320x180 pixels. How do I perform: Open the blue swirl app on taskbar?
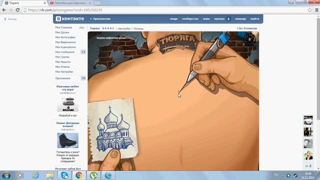pyautogui.click(x=108, y=175)
